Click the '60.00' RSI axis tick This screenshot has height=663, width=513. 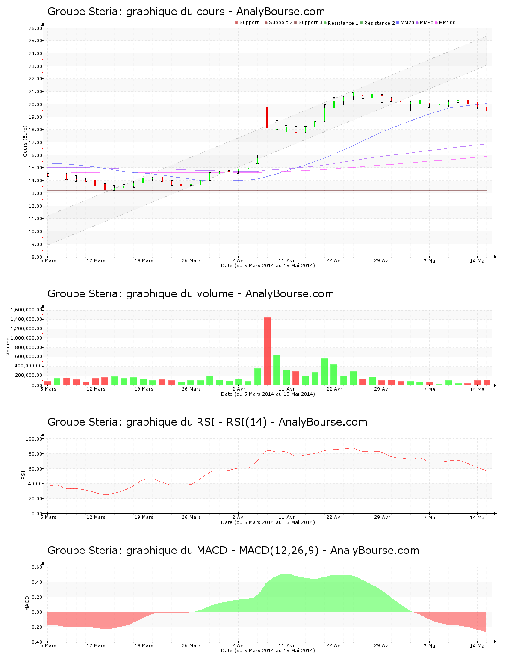click(35, 469)
